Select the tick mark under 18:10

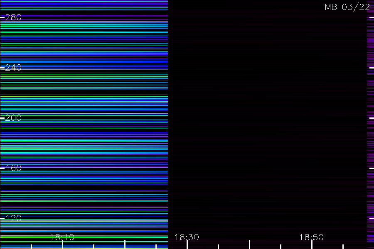click(x=62, y=245)
